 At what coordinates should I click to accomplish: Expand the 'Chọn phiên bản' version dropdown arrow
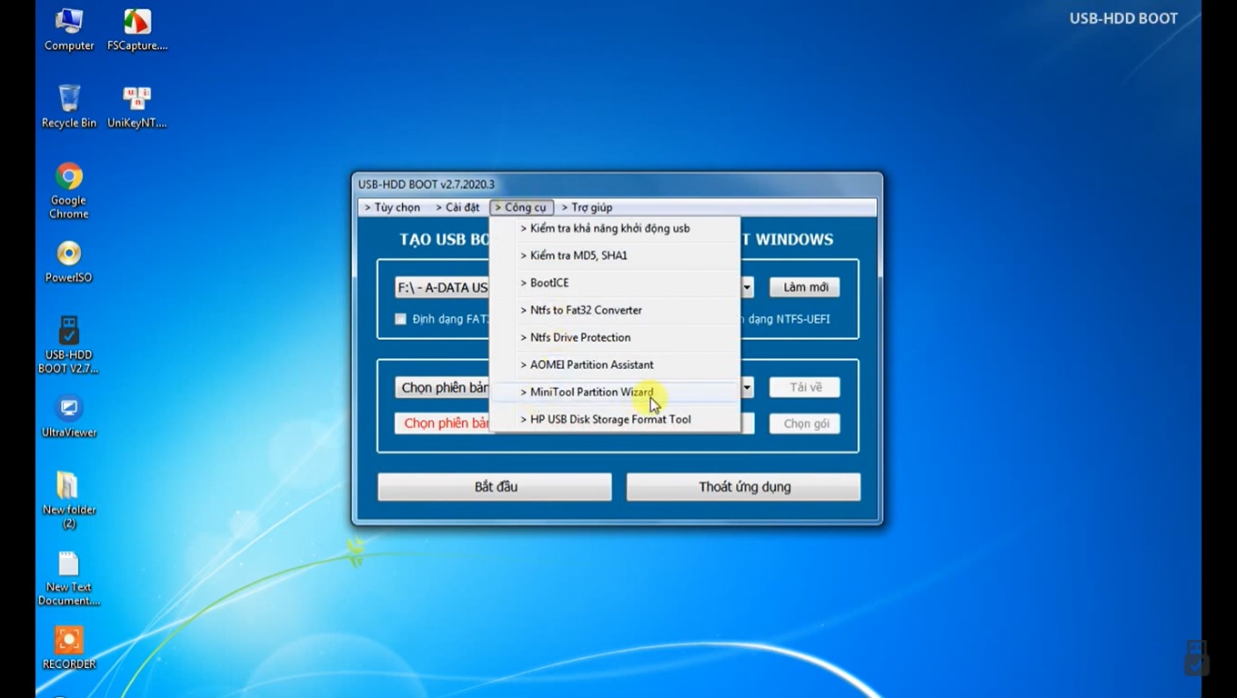coord(747,387)
